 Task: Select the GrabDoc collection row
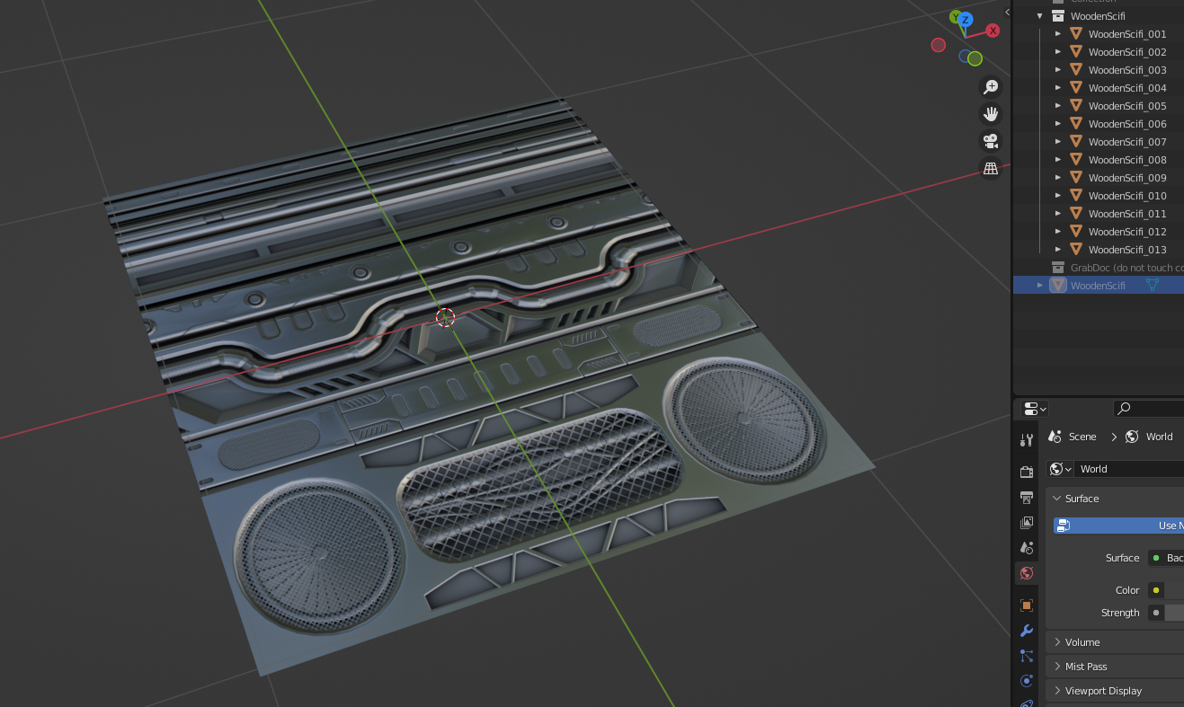click(1099, 268)
